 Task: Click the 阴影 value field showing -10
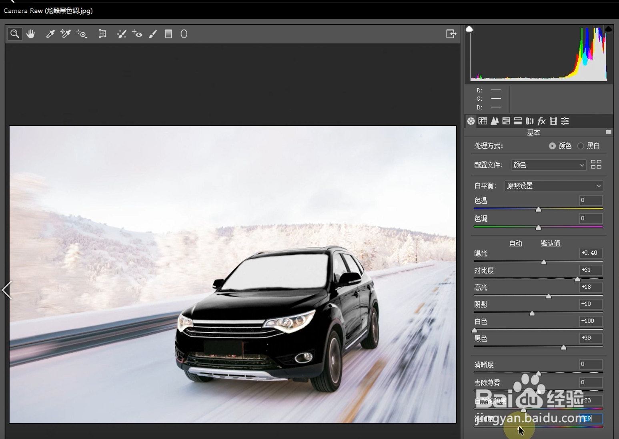(x=591, y=304)
